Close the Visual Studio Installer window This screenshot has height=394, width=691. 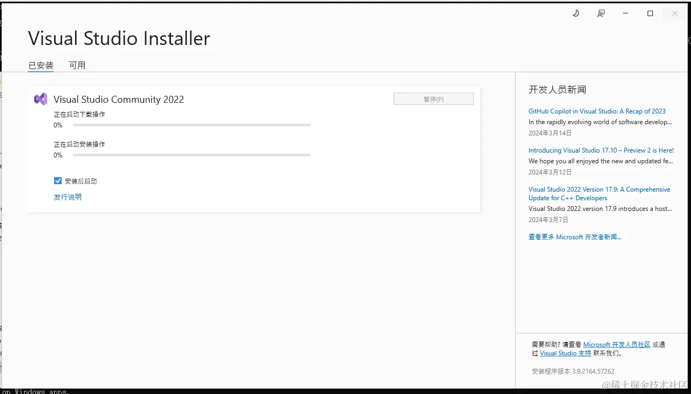coord(675,13)
